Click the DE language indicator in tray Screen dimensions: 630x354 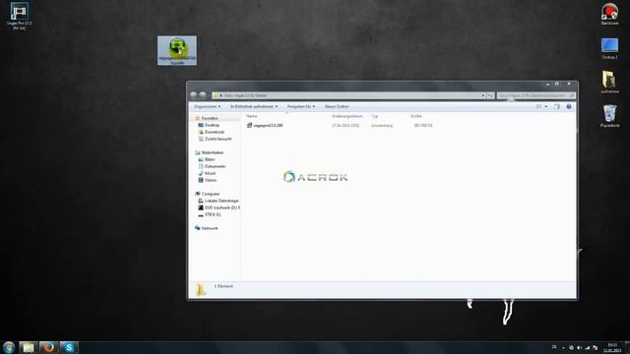click(554, 347)
